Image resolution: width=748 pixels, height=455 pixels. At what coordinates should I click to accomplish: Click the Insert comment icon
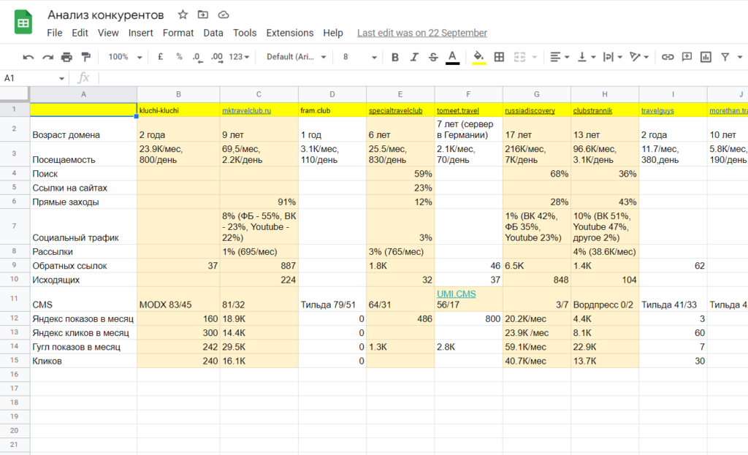pos(687,57)
